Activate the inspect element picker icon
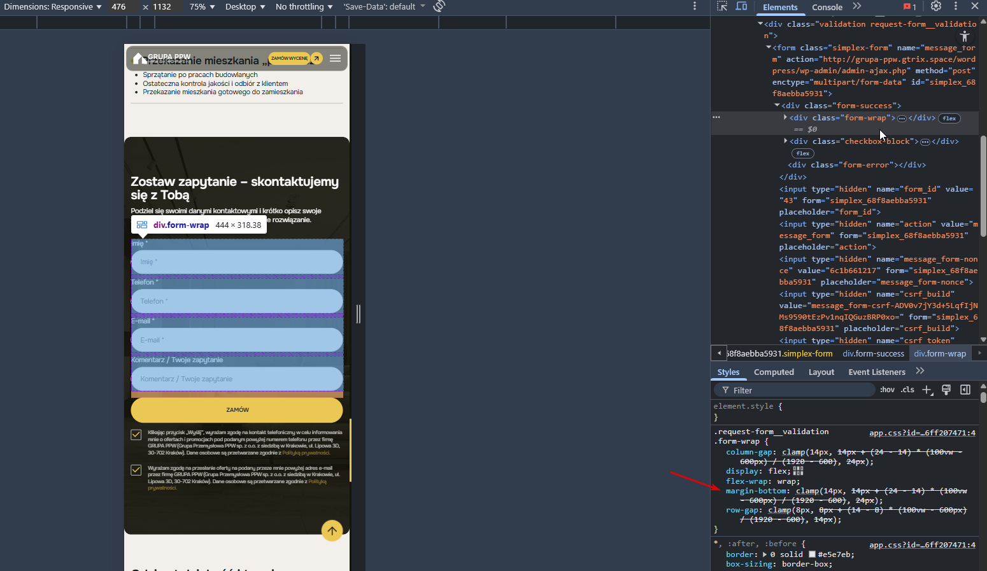This screenshot has width=987, height=571. click(722, 6)
